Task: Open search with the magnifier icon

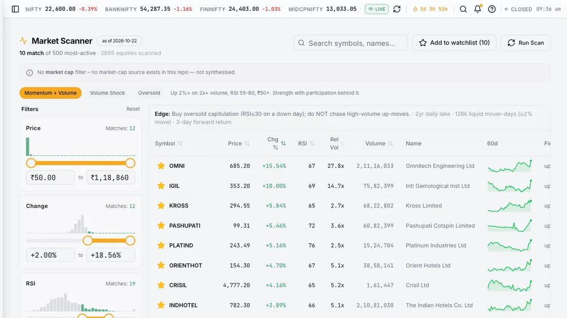Action: [463, 9]
